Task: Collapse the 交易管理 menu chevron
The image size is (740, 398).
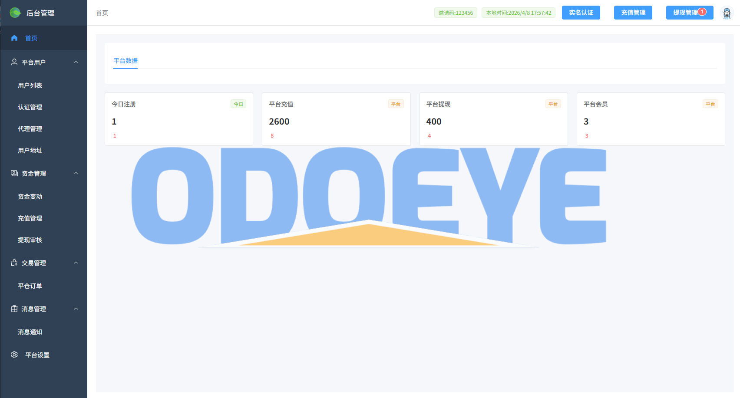Action: click(x=76, y=263)
